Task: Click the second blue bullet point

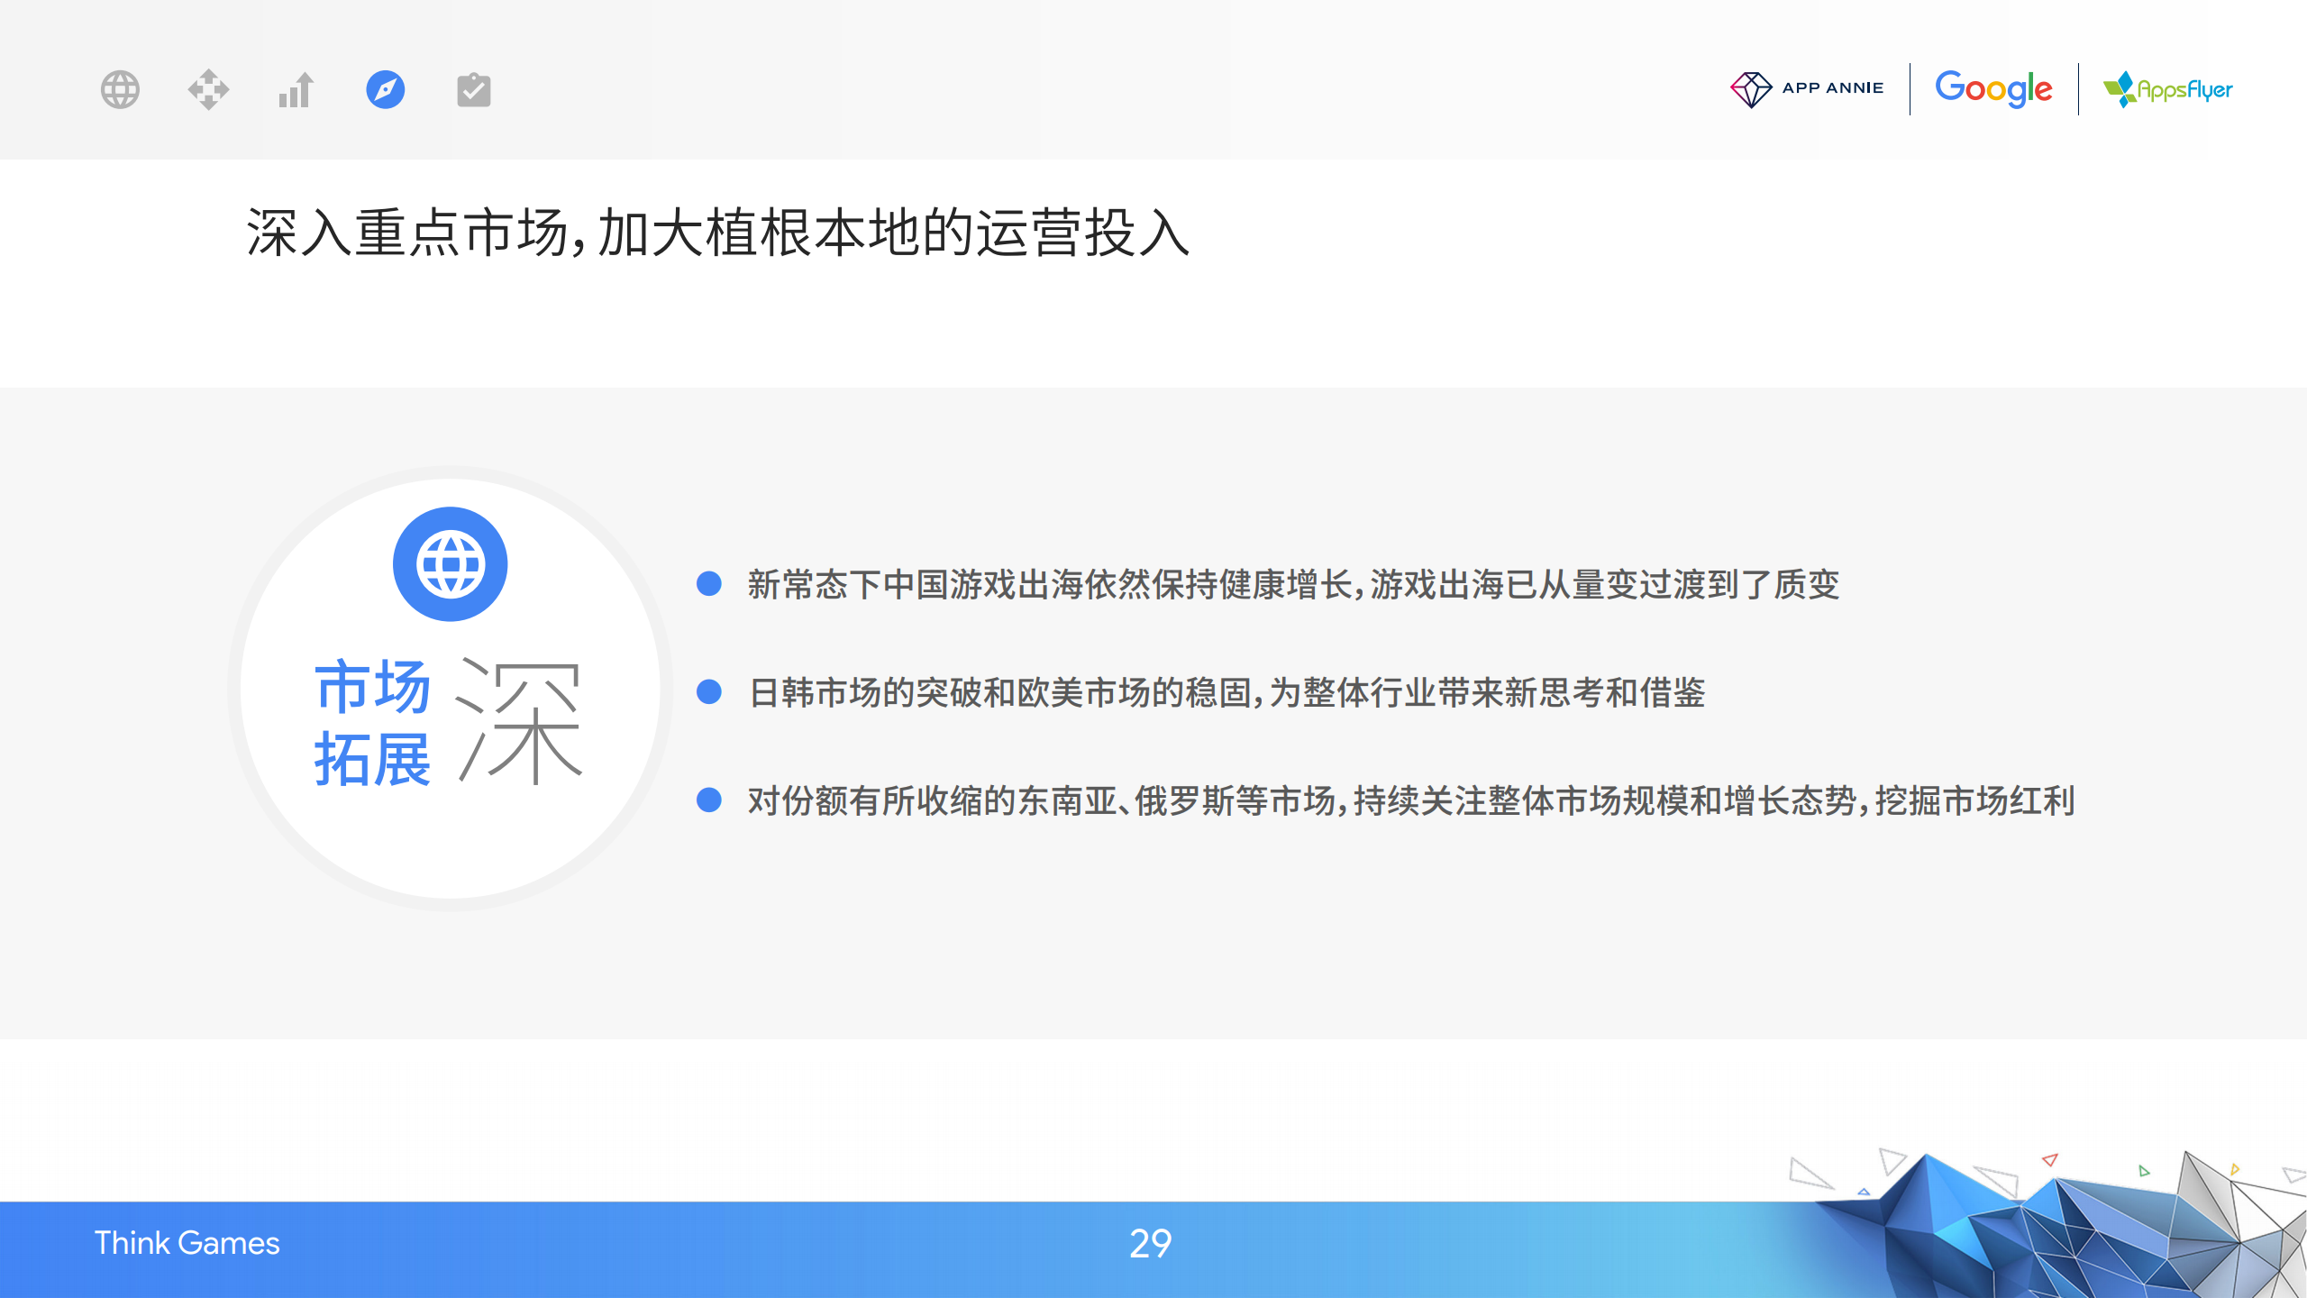Action: point(709,692)
